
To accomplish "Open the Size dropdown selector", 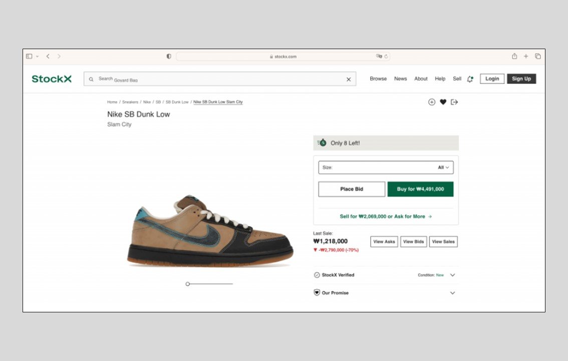I will pos(386,167).
